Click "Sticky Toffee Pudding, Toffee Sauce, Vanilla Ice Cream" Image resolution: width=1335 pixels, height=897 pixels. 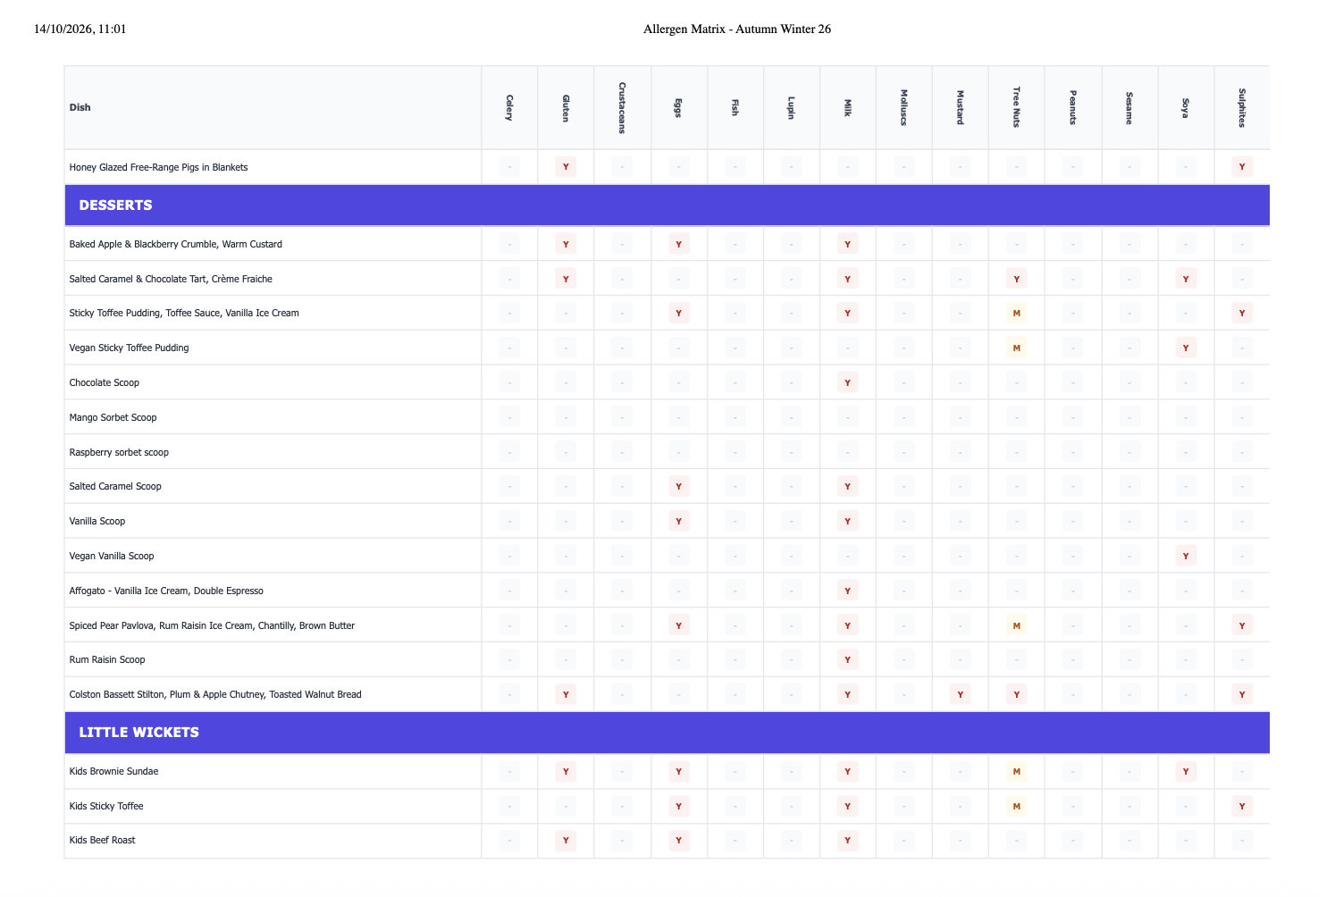point(184,313)
